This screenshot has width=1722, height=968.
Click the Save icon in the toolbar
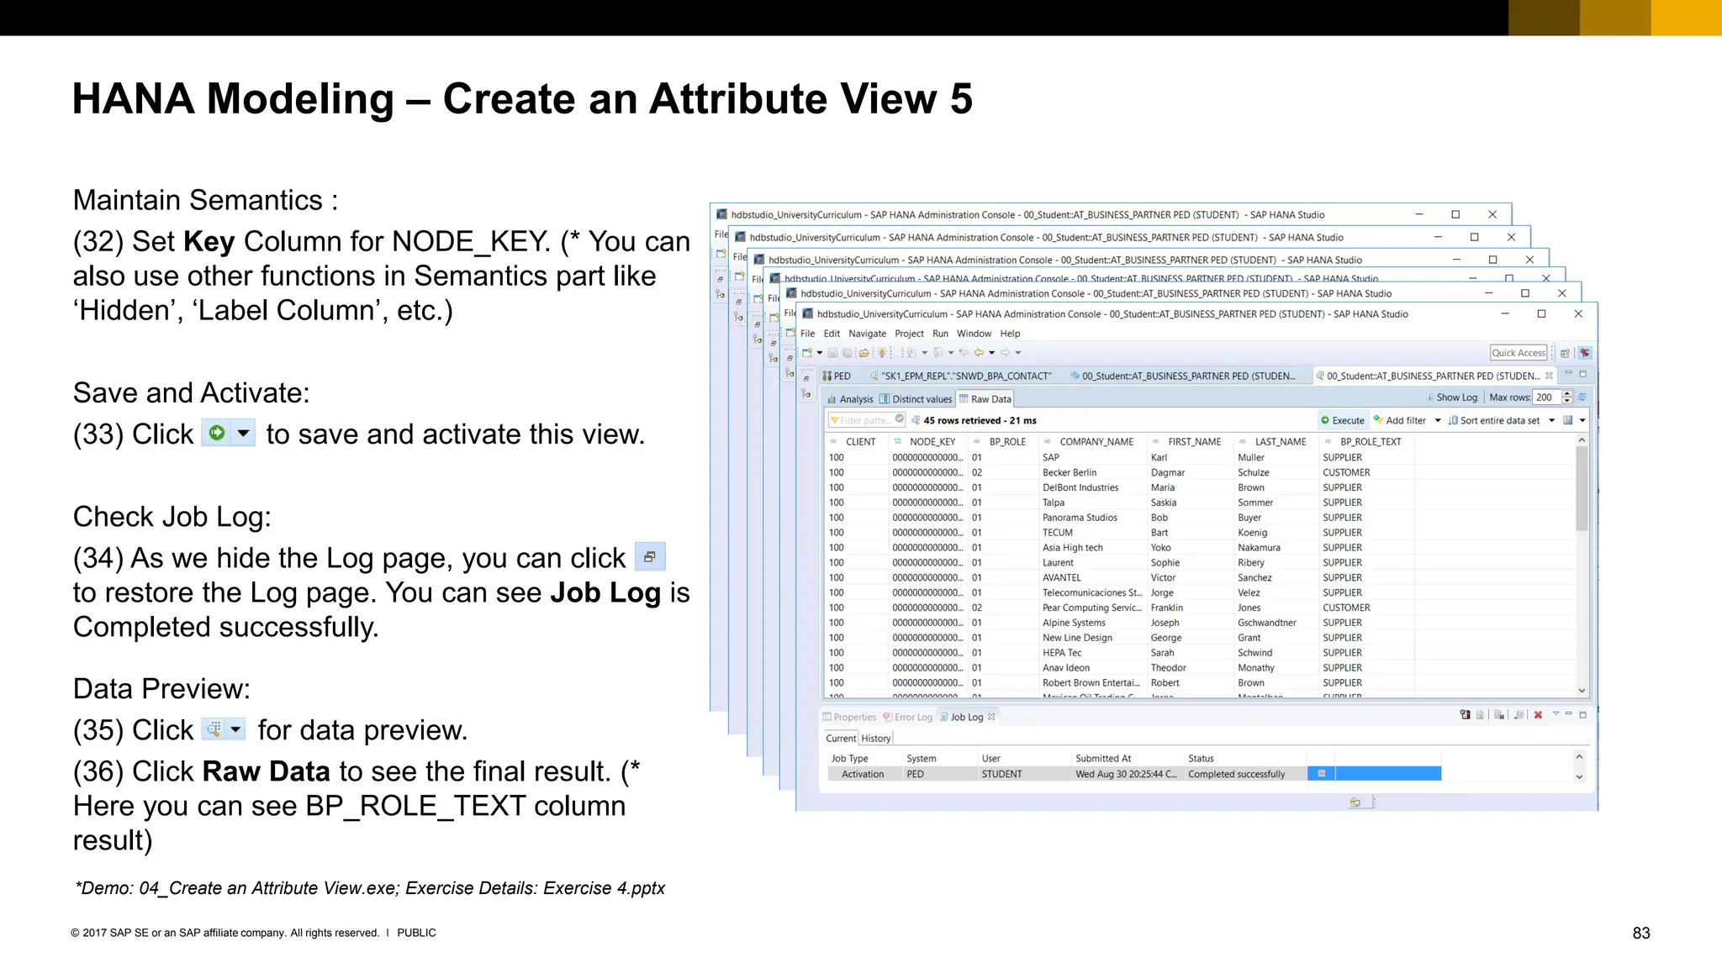coord(833,353)
